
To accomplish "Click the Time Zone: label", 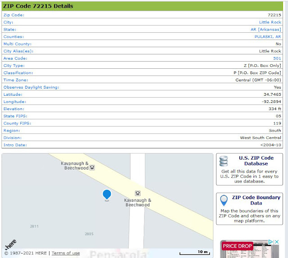I will [16, 80].
